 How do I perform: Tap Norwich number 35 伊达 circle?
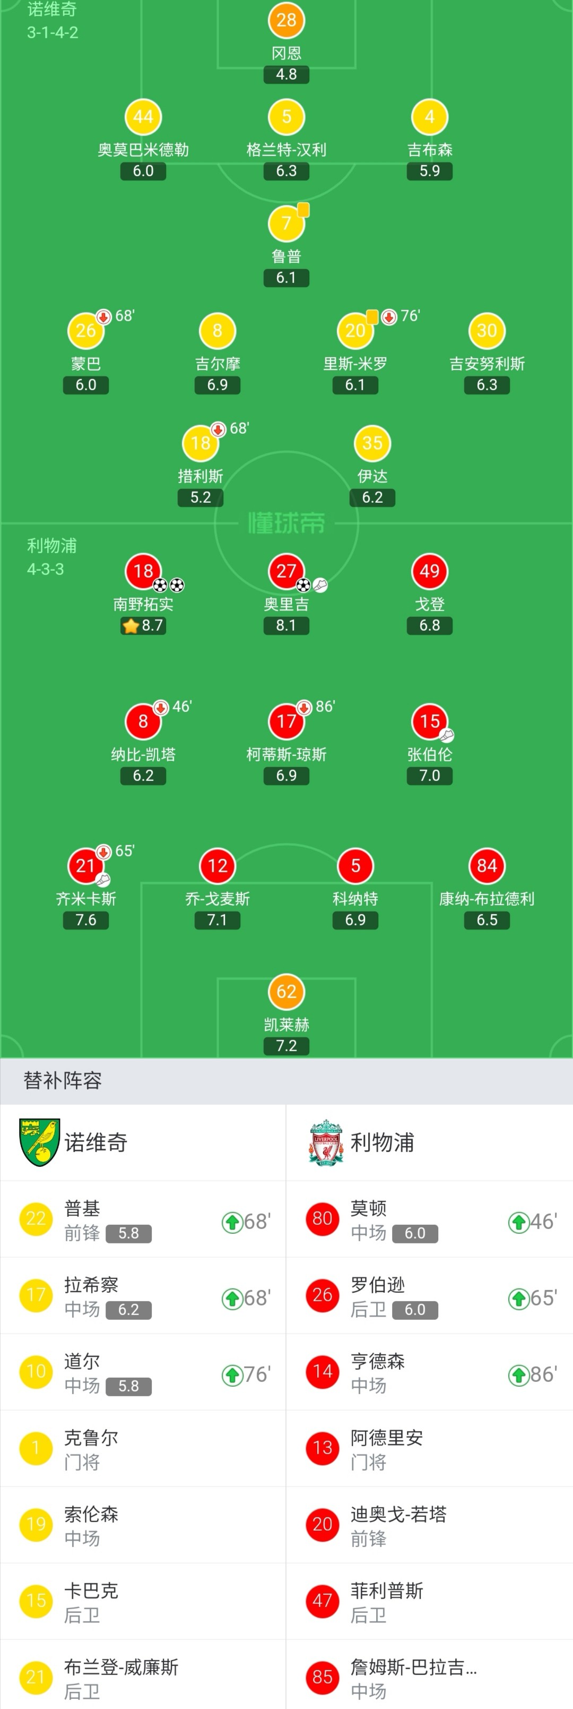click(x=372, y=443)
